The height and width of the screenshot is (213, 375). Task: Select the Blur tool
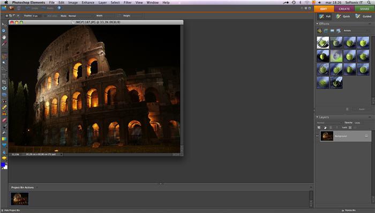pos(4,152)
